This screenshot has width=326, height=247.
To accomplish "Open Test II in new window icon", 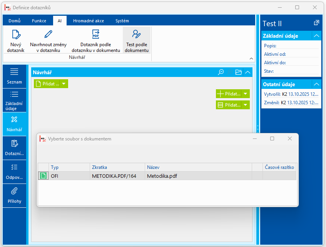I will tap(316, 23).
